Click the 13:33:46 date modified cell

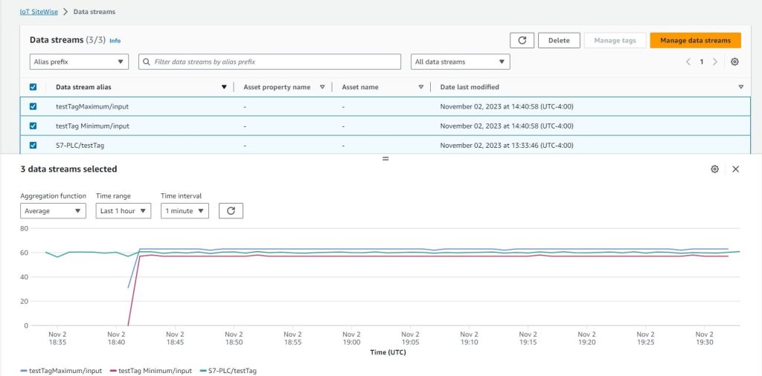coord(507,145)
